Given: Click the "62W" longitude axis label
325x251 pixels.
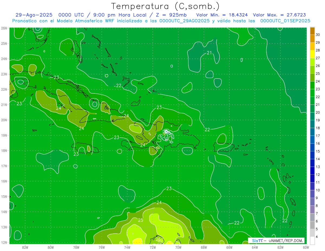Looking at the screenshot, I should click(280, 247).
